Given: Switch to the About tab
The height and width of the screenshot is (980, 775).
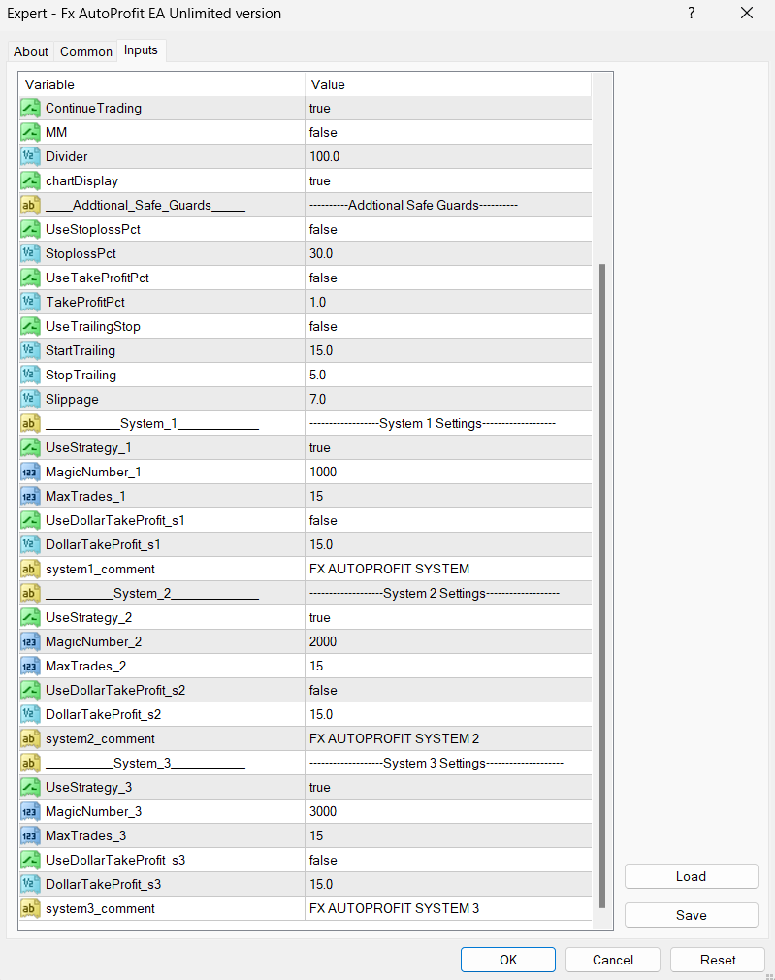Looking at the screenshot, I should (31, 51).
